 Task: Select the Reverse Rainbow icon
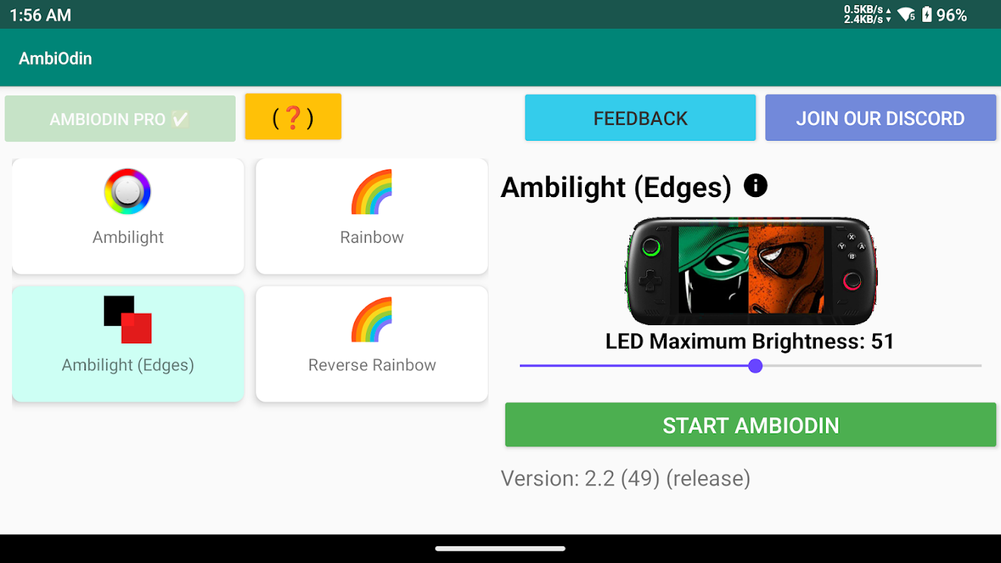[x=372, y=320]
